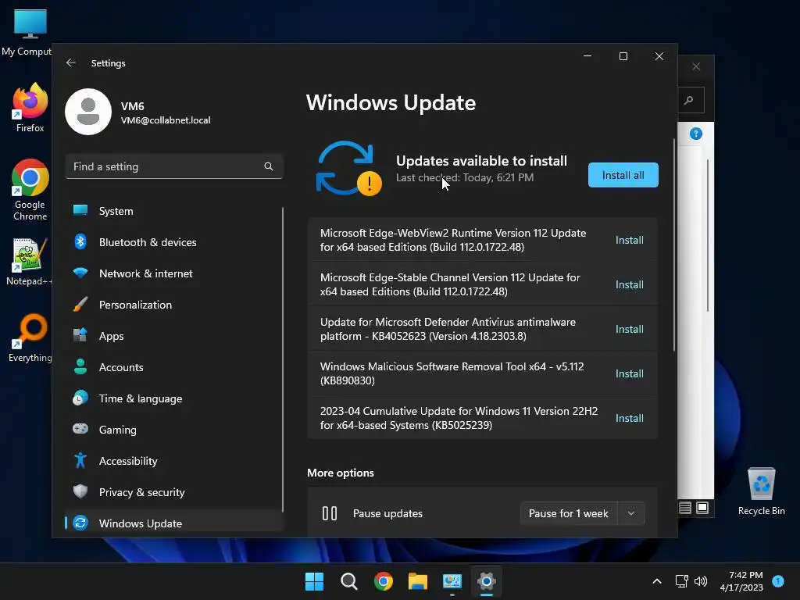Image resolution: width=800 pixels, height=600 pixels.
Task: Install 2023-04 Cumulative Update KB5025239
Action: coord(629,418)
